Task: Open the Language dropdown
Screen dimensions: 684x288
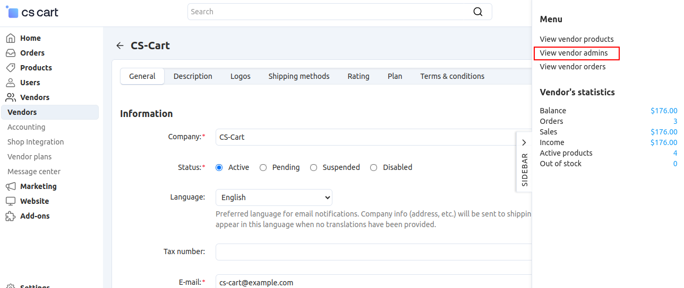Action: click(x=273, y=197)
